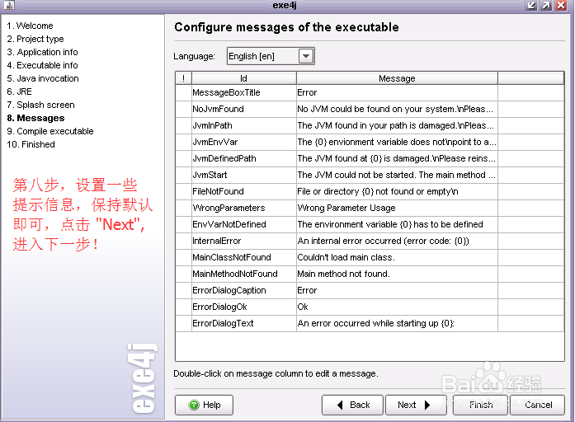Click message 'Wrong Parameter Usage'

coord(397,208)
